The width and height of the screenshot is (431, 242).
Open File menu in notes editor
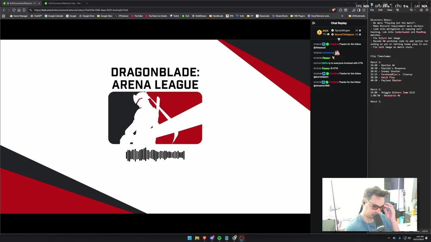372,10
